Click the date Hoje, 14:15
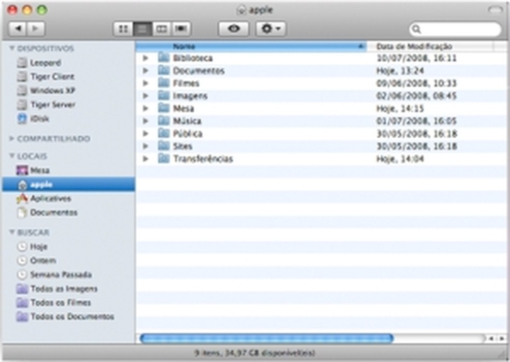This screenshot has height=362, width=510. point(400,108)
